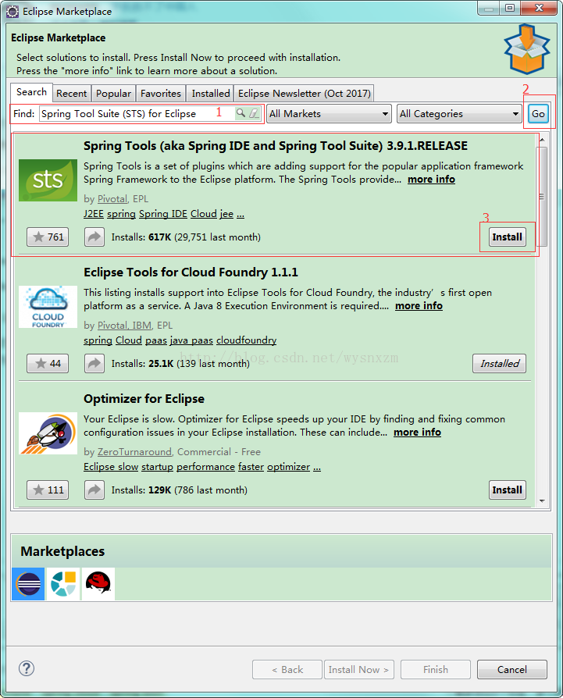This screenshot has height=698, width=563.
Task: Open the Eclipse Newsletter (Oct 2017) tab
Action: tap(304, 94)
